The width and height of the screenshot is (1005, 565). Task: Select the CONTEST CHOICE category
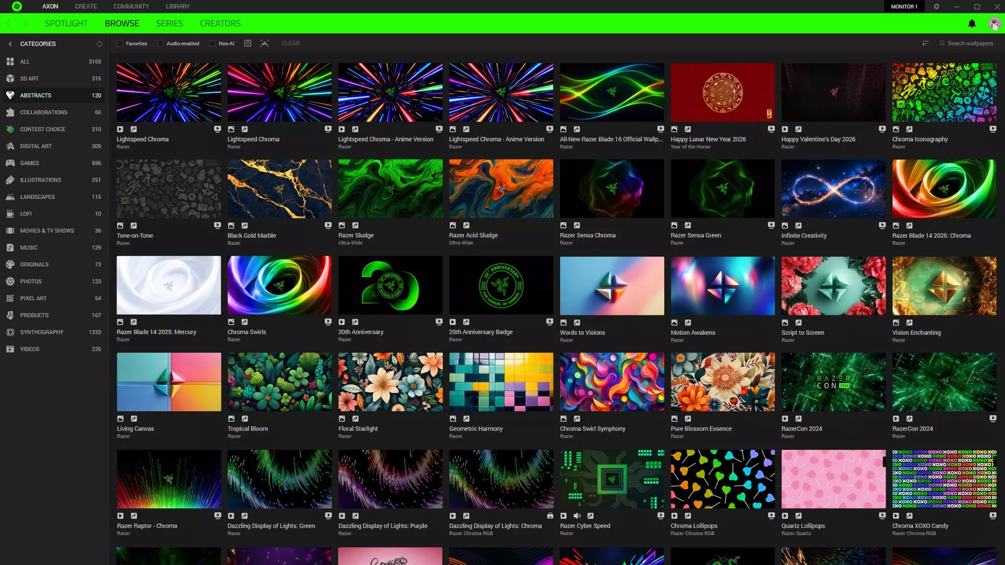[53, 129]
